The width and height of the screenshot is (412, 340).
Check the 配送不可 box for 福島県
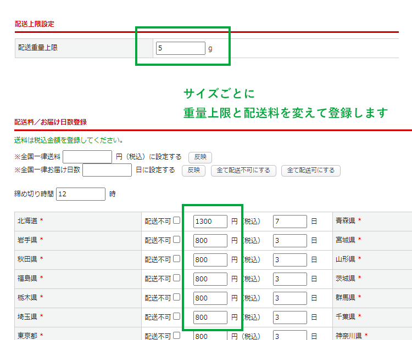[176, 279]
